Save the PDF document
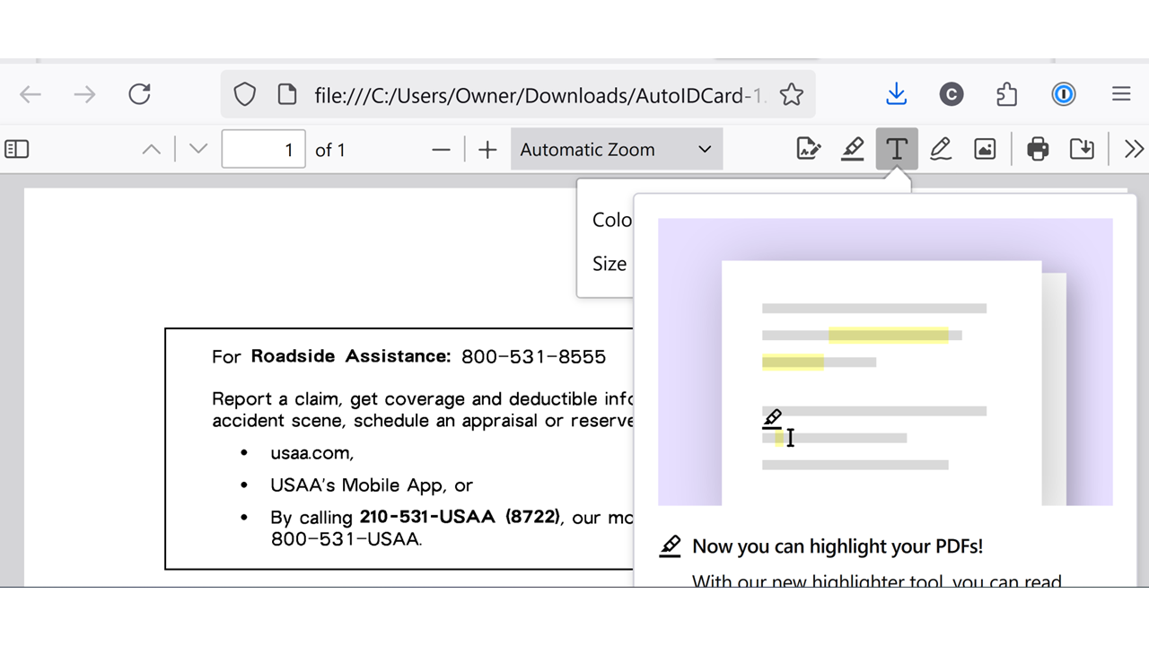The height and width of the screenshot is (646, 1149). tap(1082, 149)
